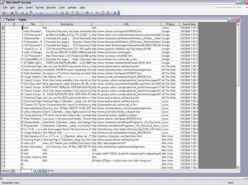The width and height of the screenshot is (248, 185).
Task: Click the Title cell 'Claude's PC-Tip' in row 23
Action: click(33, 105)
